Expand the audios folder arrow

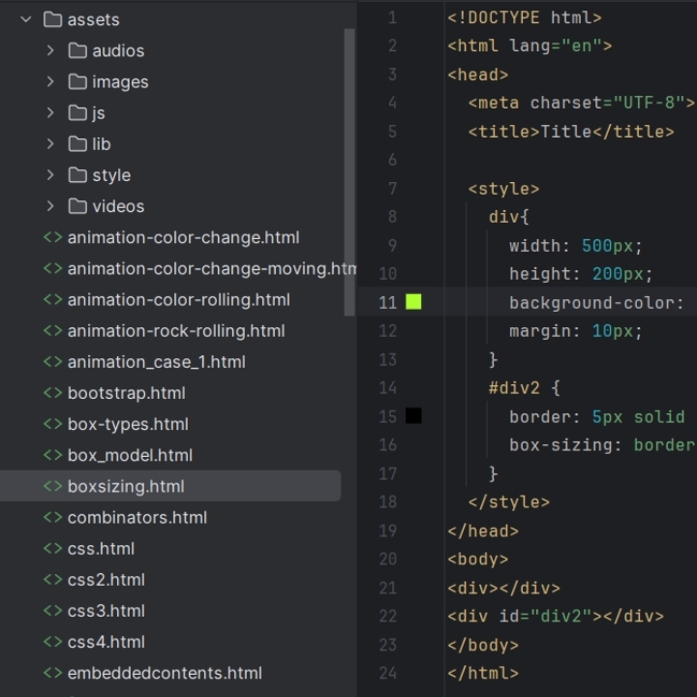coord(50,50)
